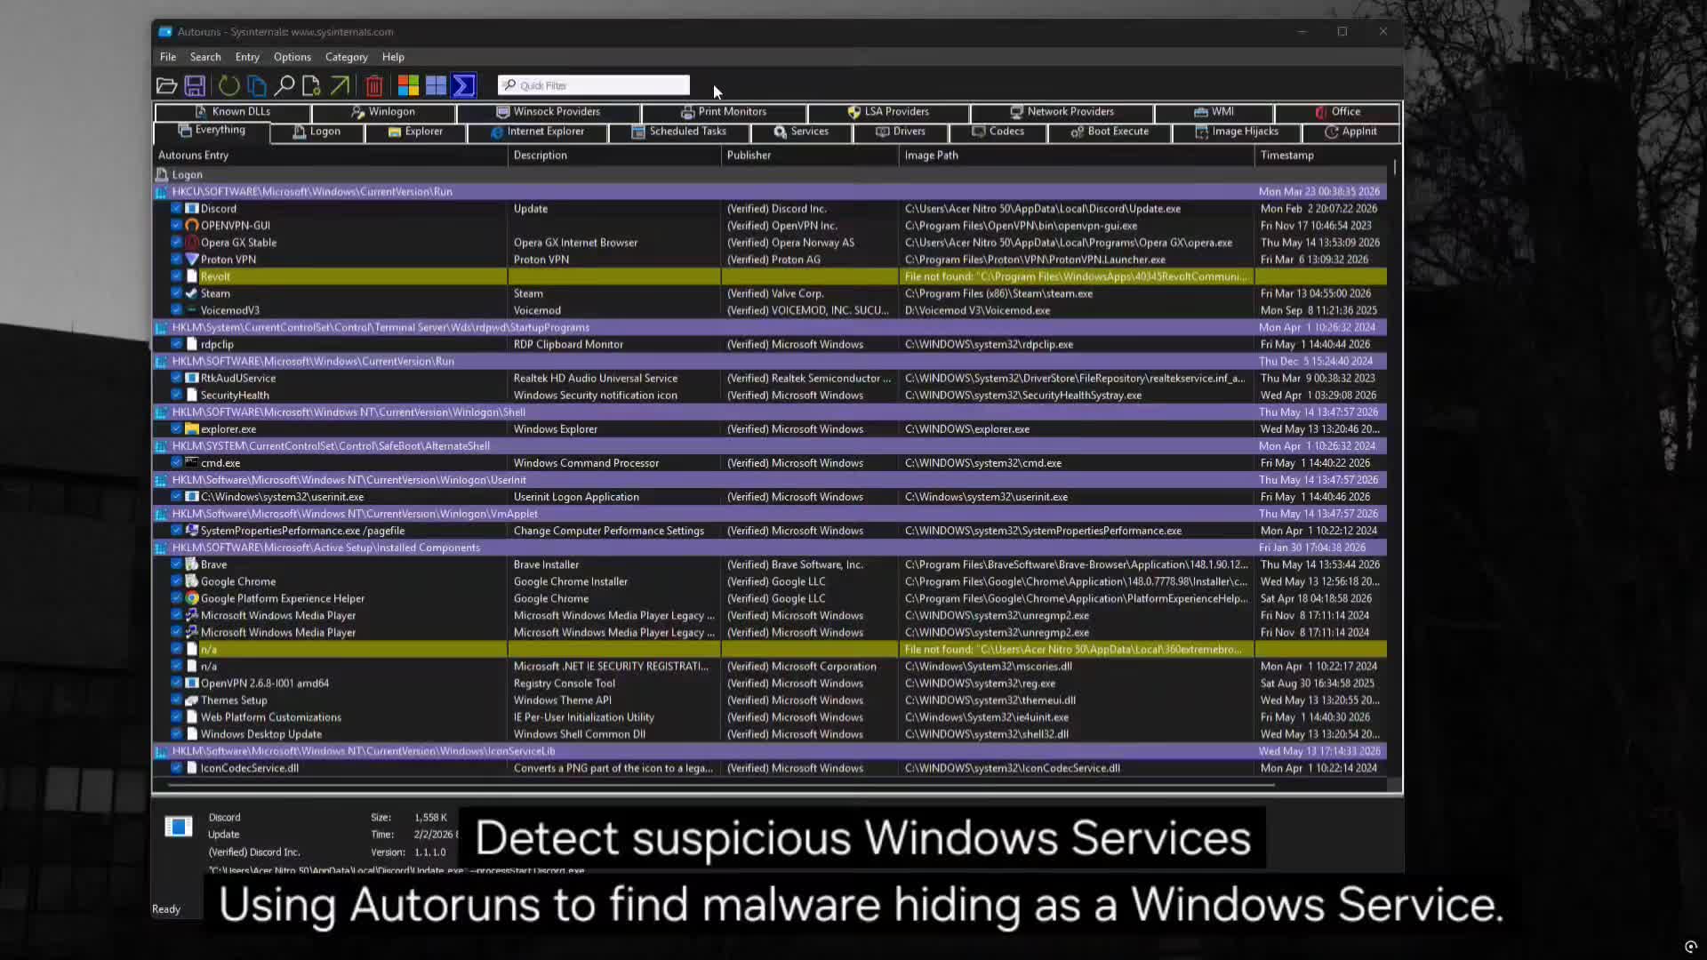This screenshot has height=960, width=1707.
Task: Open the Boot Execute tab
Action: pos(1110,132)
